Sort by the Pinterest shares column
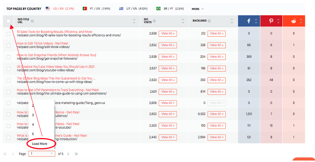This screenshot has height=162, width=315. click(x=278, y=21)
